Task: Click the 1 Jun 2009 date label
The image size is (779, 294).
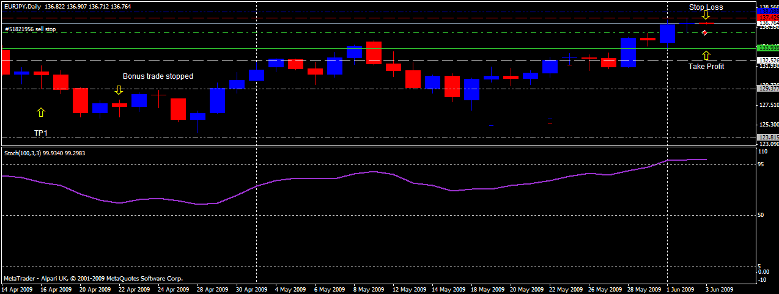Action: [x=681, y=290]
